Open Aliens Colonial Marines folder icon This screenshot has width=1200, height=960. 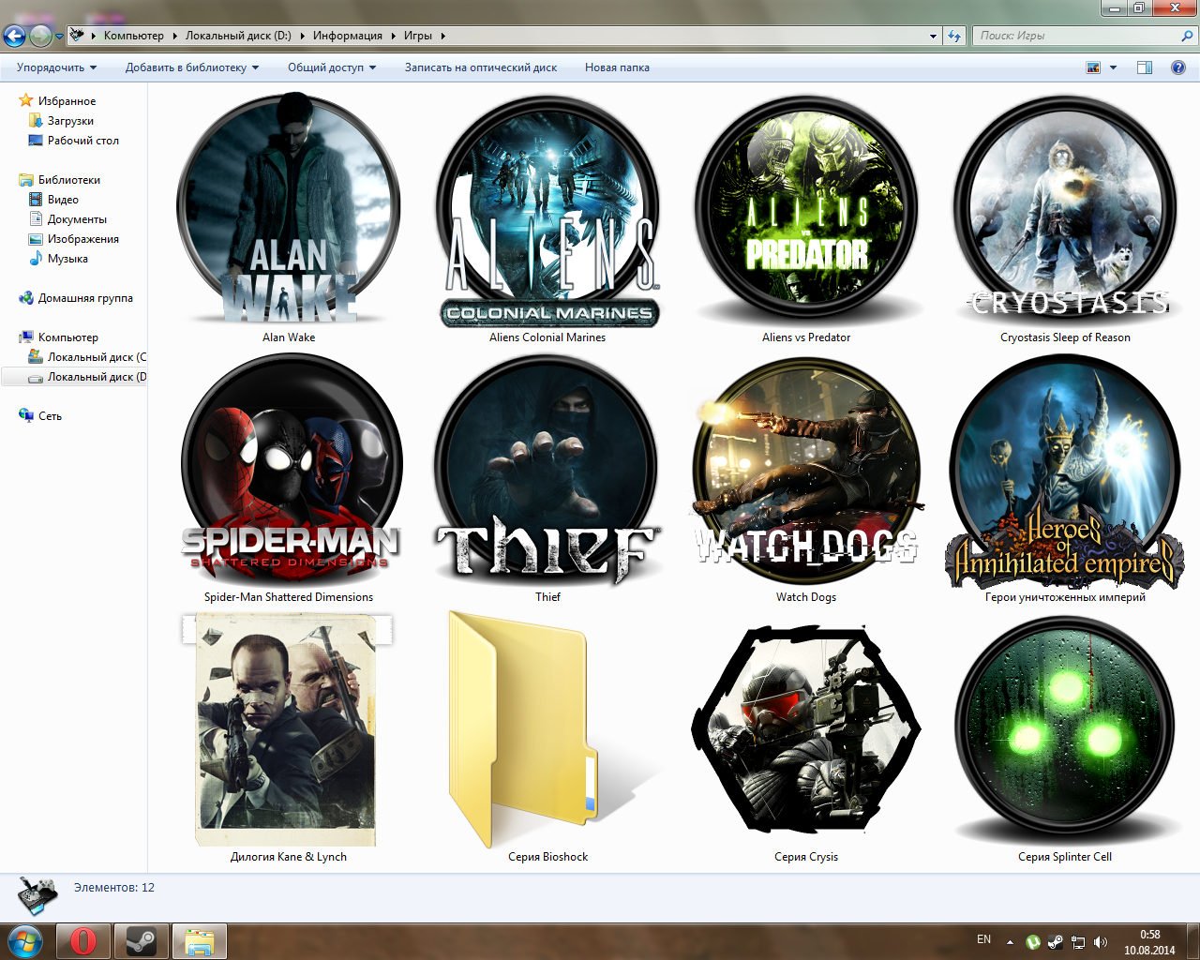tap(548, 211)
